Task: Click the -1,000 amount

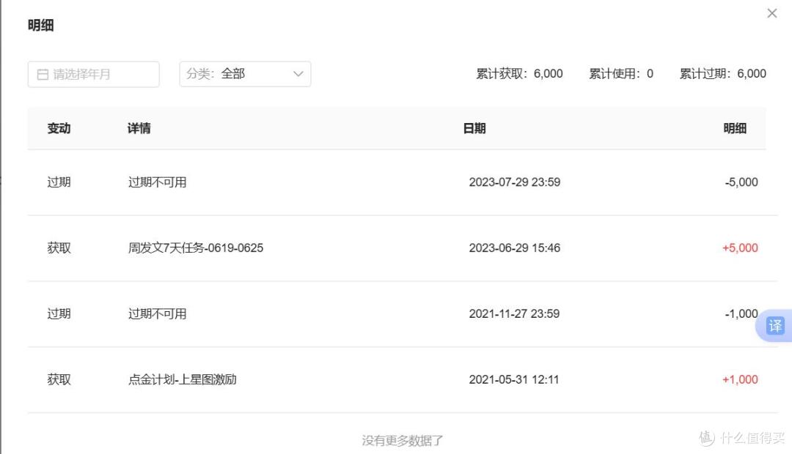Action: tap(741, 313)
